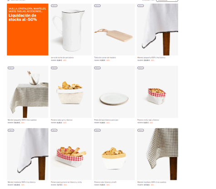Screen dimensions: 216x189
Task: Expand the sort-by dropdown at the top right
Action: click(x=167, y=0)
